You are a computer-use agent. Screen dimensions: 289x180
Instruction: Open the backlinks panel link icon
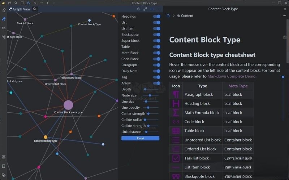tap(4, 28)
